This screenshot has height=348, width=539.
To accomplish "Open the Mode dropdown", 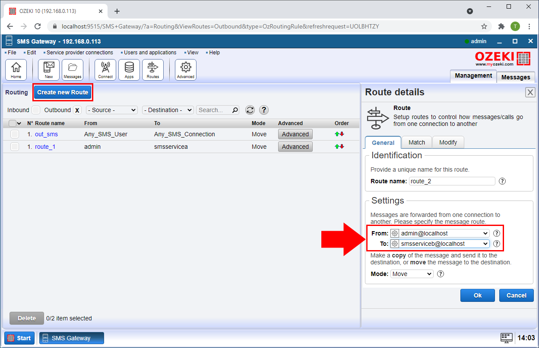I will pos(412,274).
